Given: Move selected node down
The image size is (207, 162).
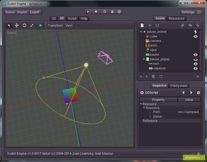Looking at the screenshot, I should tap(147, 76).
